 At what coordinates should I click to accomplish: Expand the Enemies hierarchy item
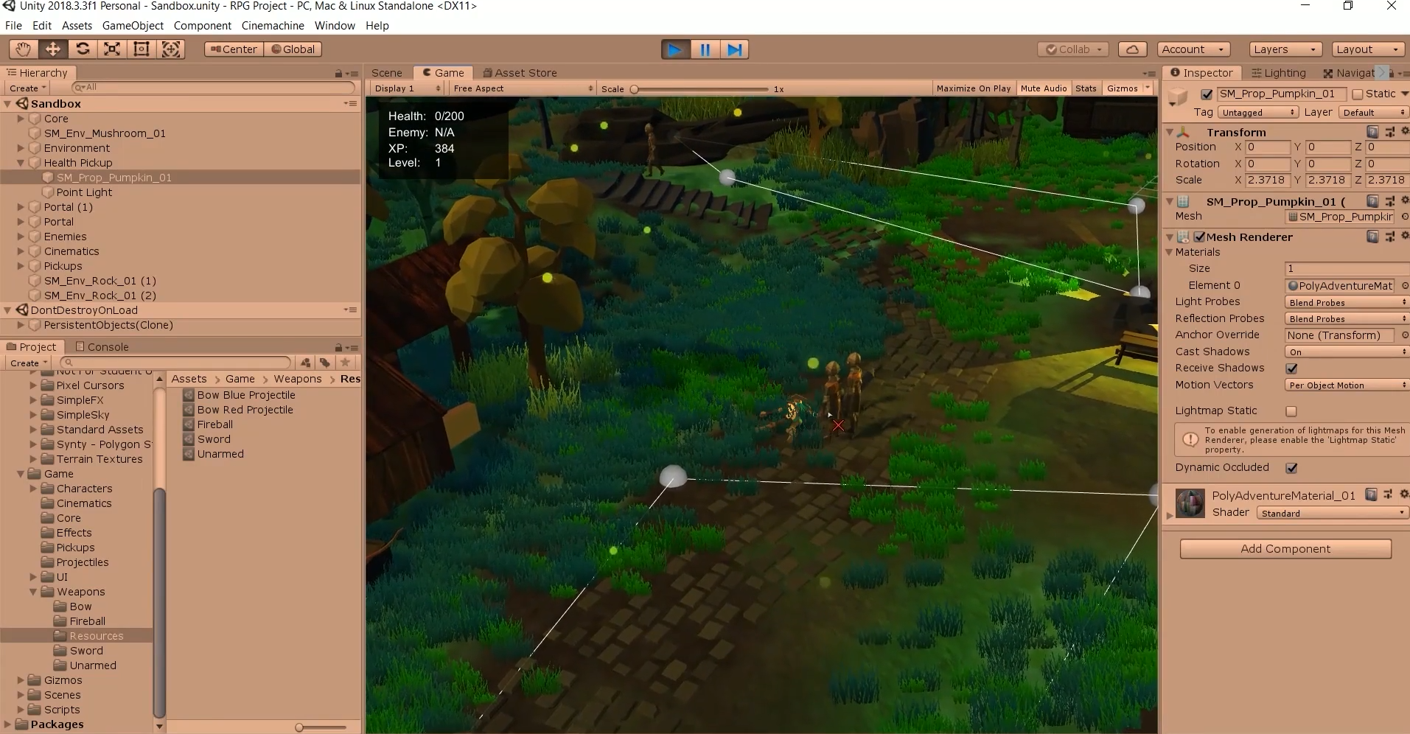point(20,237)
